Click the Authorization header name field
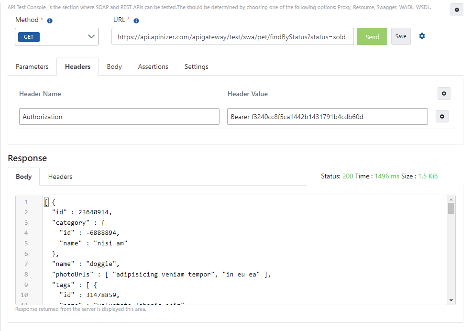Image resolution: width=472 pixels, height=331 pixels. 119,117
